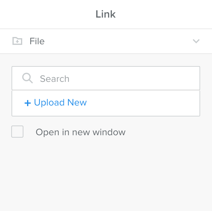The width and height of the screenshot is (212, 211).
Task: Open the File link type dropdown
Action: click(x=106, y=41)
